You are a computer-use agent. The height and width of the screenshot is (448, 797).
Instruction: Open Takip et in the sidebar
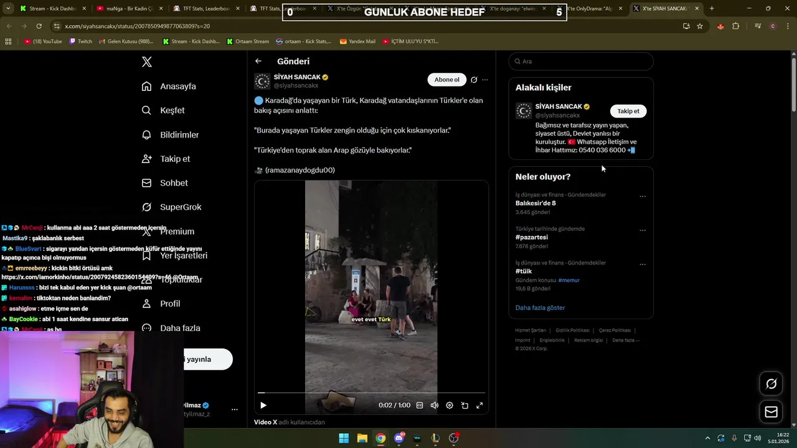click(166, 159)
